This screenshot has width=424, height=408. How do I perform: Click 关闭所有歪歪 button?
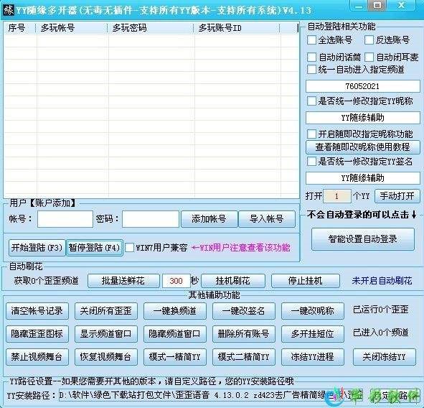106,311
